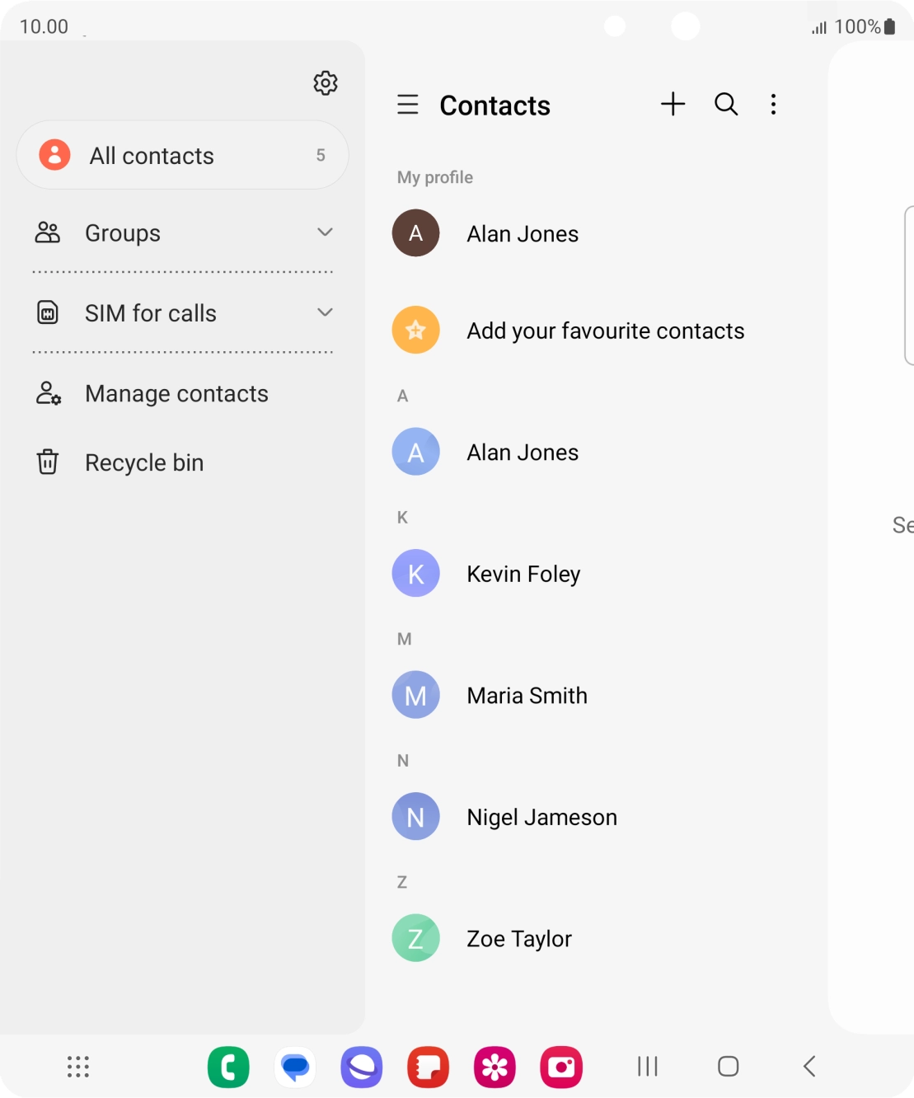
Task: Open Contacts settings via the gear icon
Action: point(326,82)
